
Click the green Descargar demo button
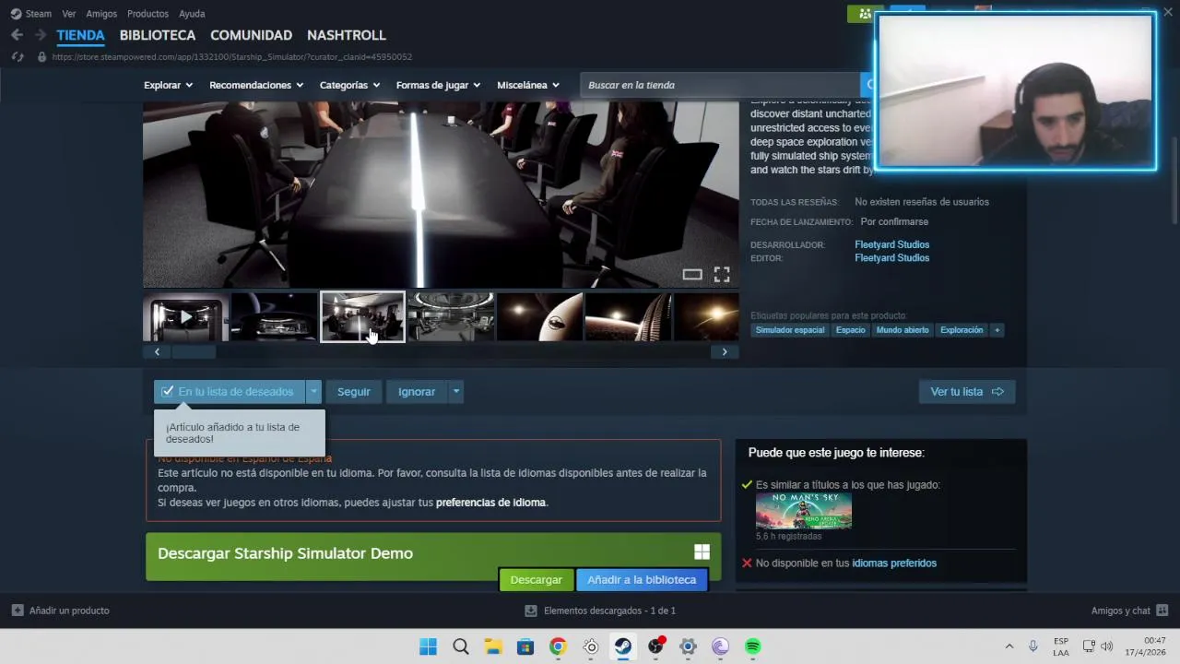[x=536, y=580]
